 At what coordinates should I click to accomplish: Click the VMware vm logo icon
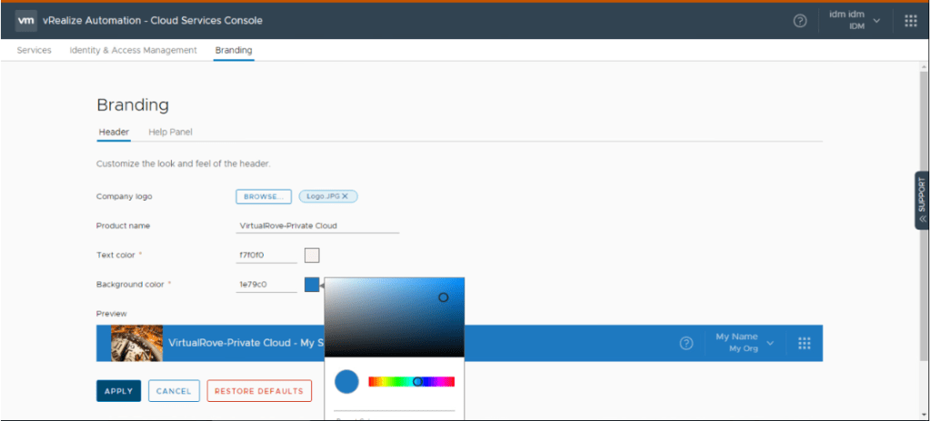tap(25, 21)
